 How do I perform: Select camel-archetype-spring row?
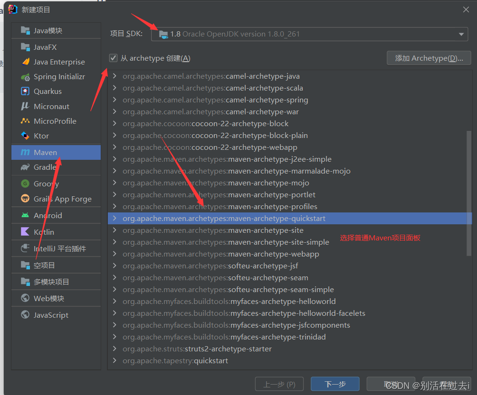pyautogui.click(x=290, y=100)
